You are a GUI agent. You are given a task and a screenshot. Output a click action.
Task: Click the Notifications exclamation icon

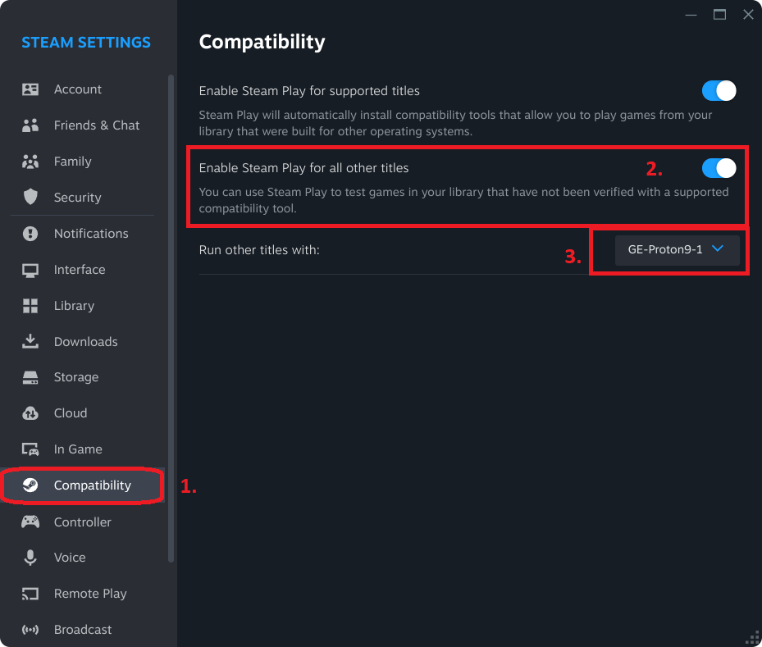[30, 234]
